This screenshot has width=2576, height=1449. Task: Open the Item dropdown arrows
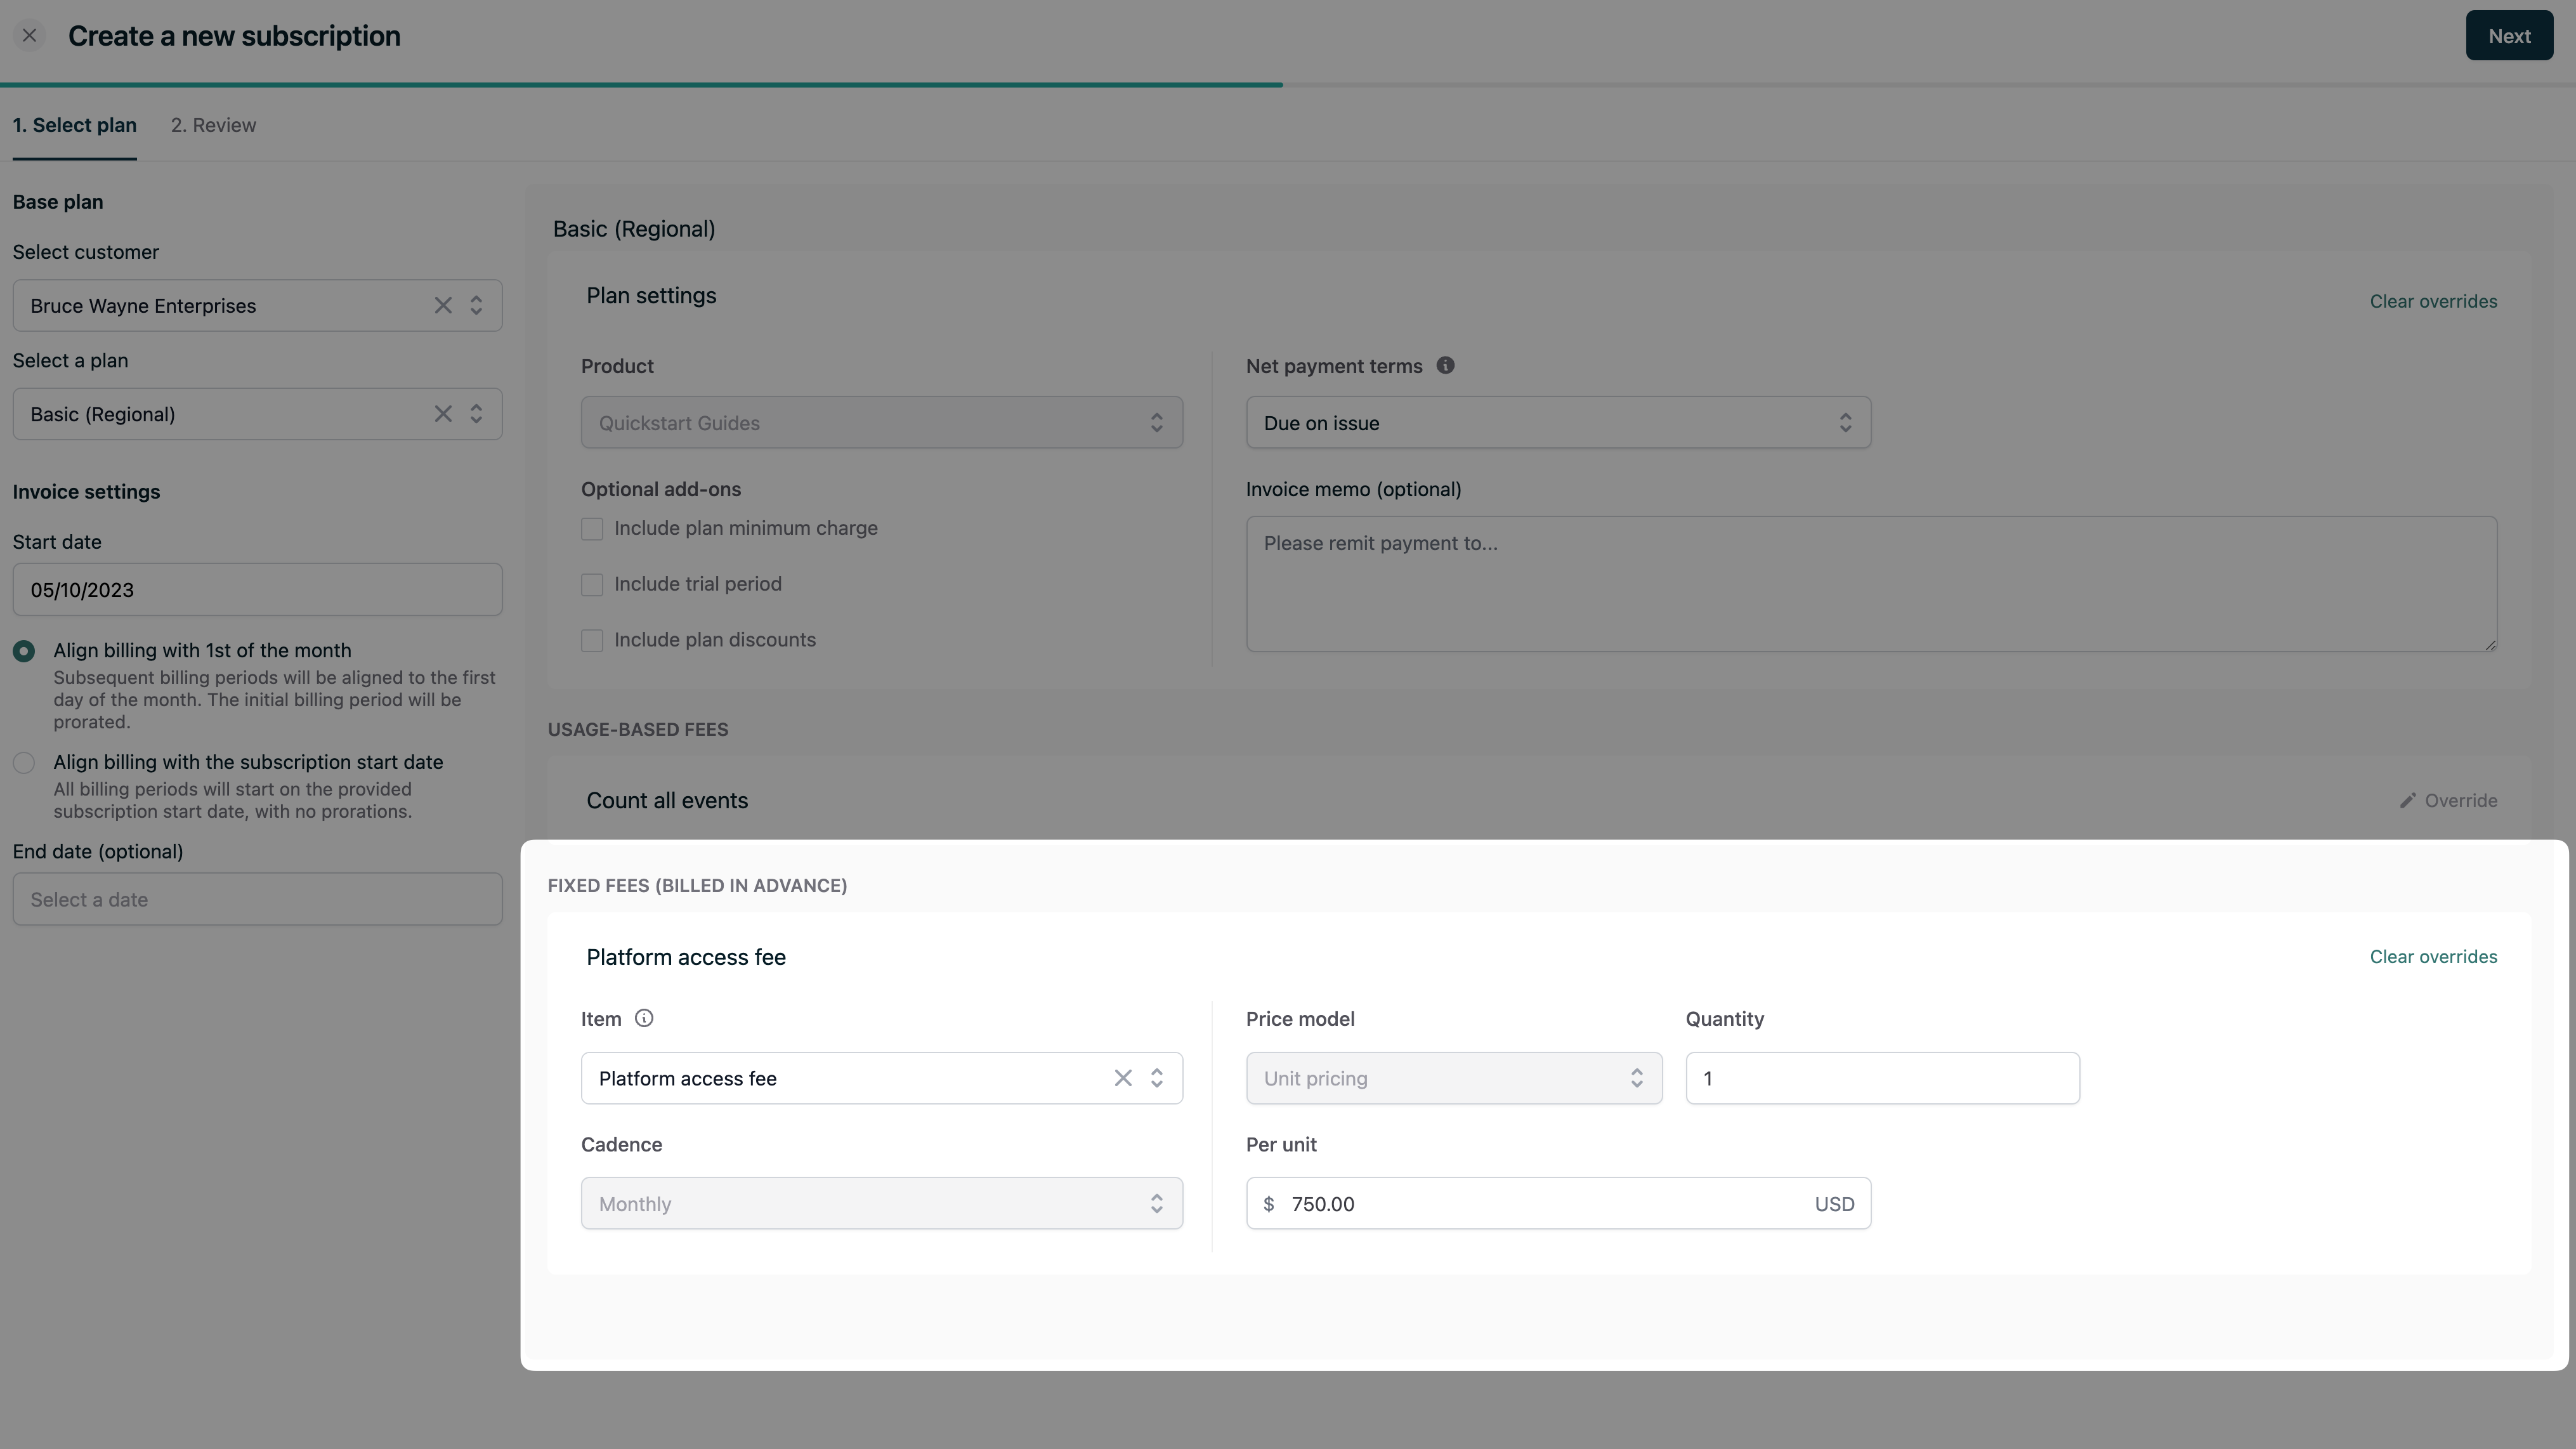(x=1157, y=1078)
